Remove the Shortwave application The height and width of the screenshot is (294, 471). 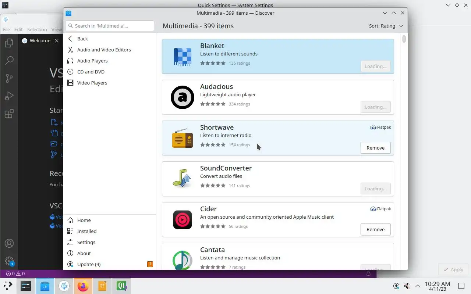coord(375,148)
